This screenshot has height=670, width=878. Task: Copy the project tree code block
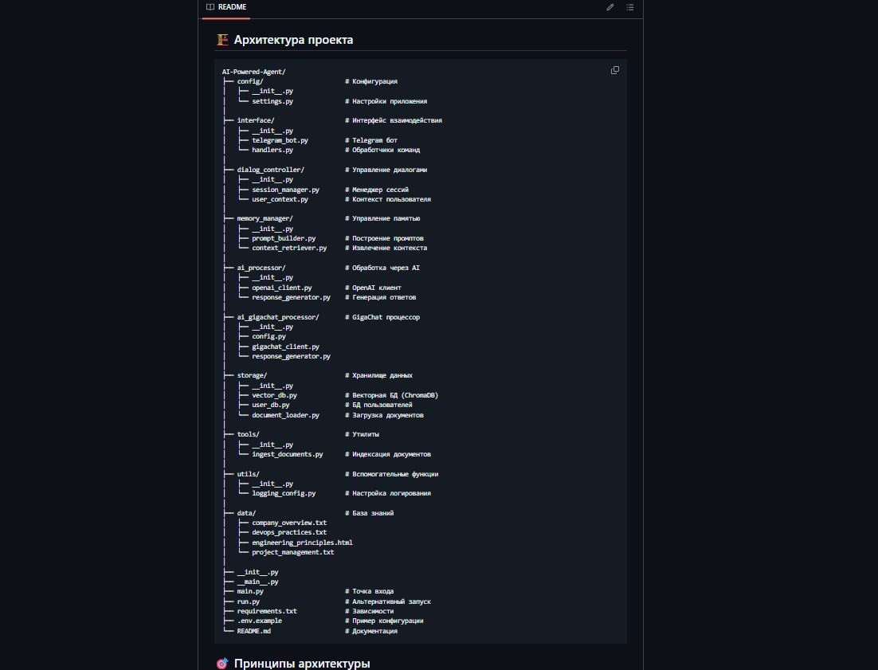(x=615, y=70)
